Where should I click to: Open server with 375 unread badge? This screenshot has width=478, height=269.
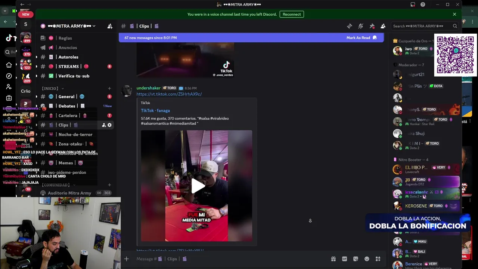(26, 51)
